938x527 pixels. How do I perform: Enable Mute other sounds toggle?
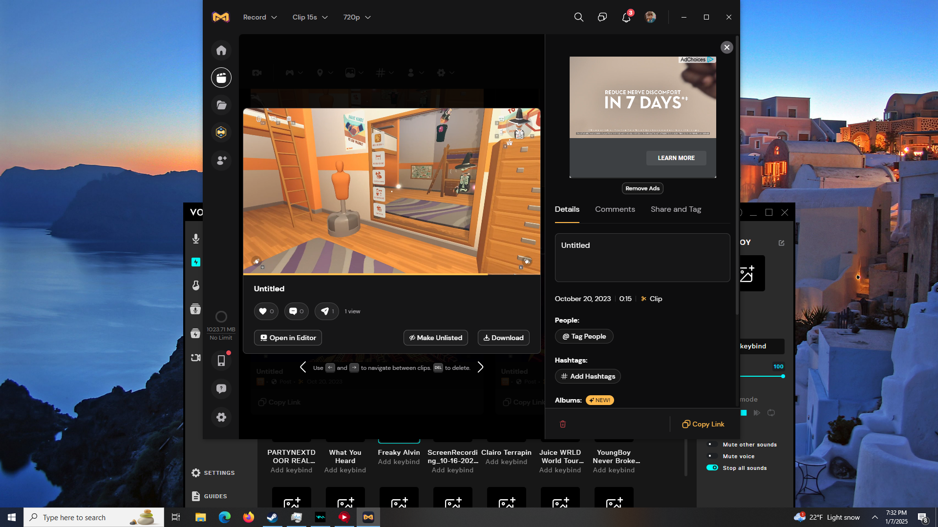coord(712,445)
